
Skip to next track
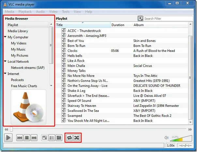click(x=34, y=138)
